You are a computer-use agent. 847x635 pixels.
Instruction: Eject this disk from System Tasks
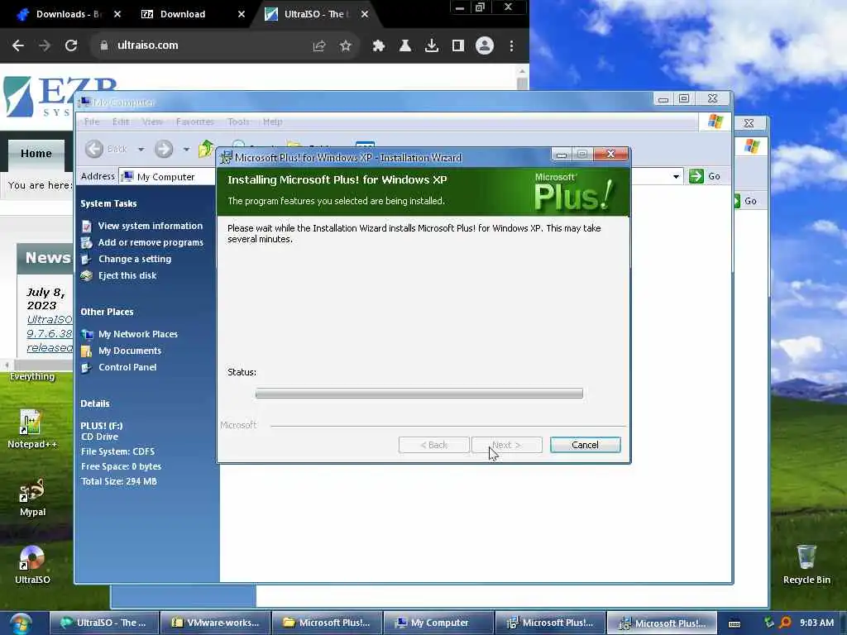tap(127, 275)
